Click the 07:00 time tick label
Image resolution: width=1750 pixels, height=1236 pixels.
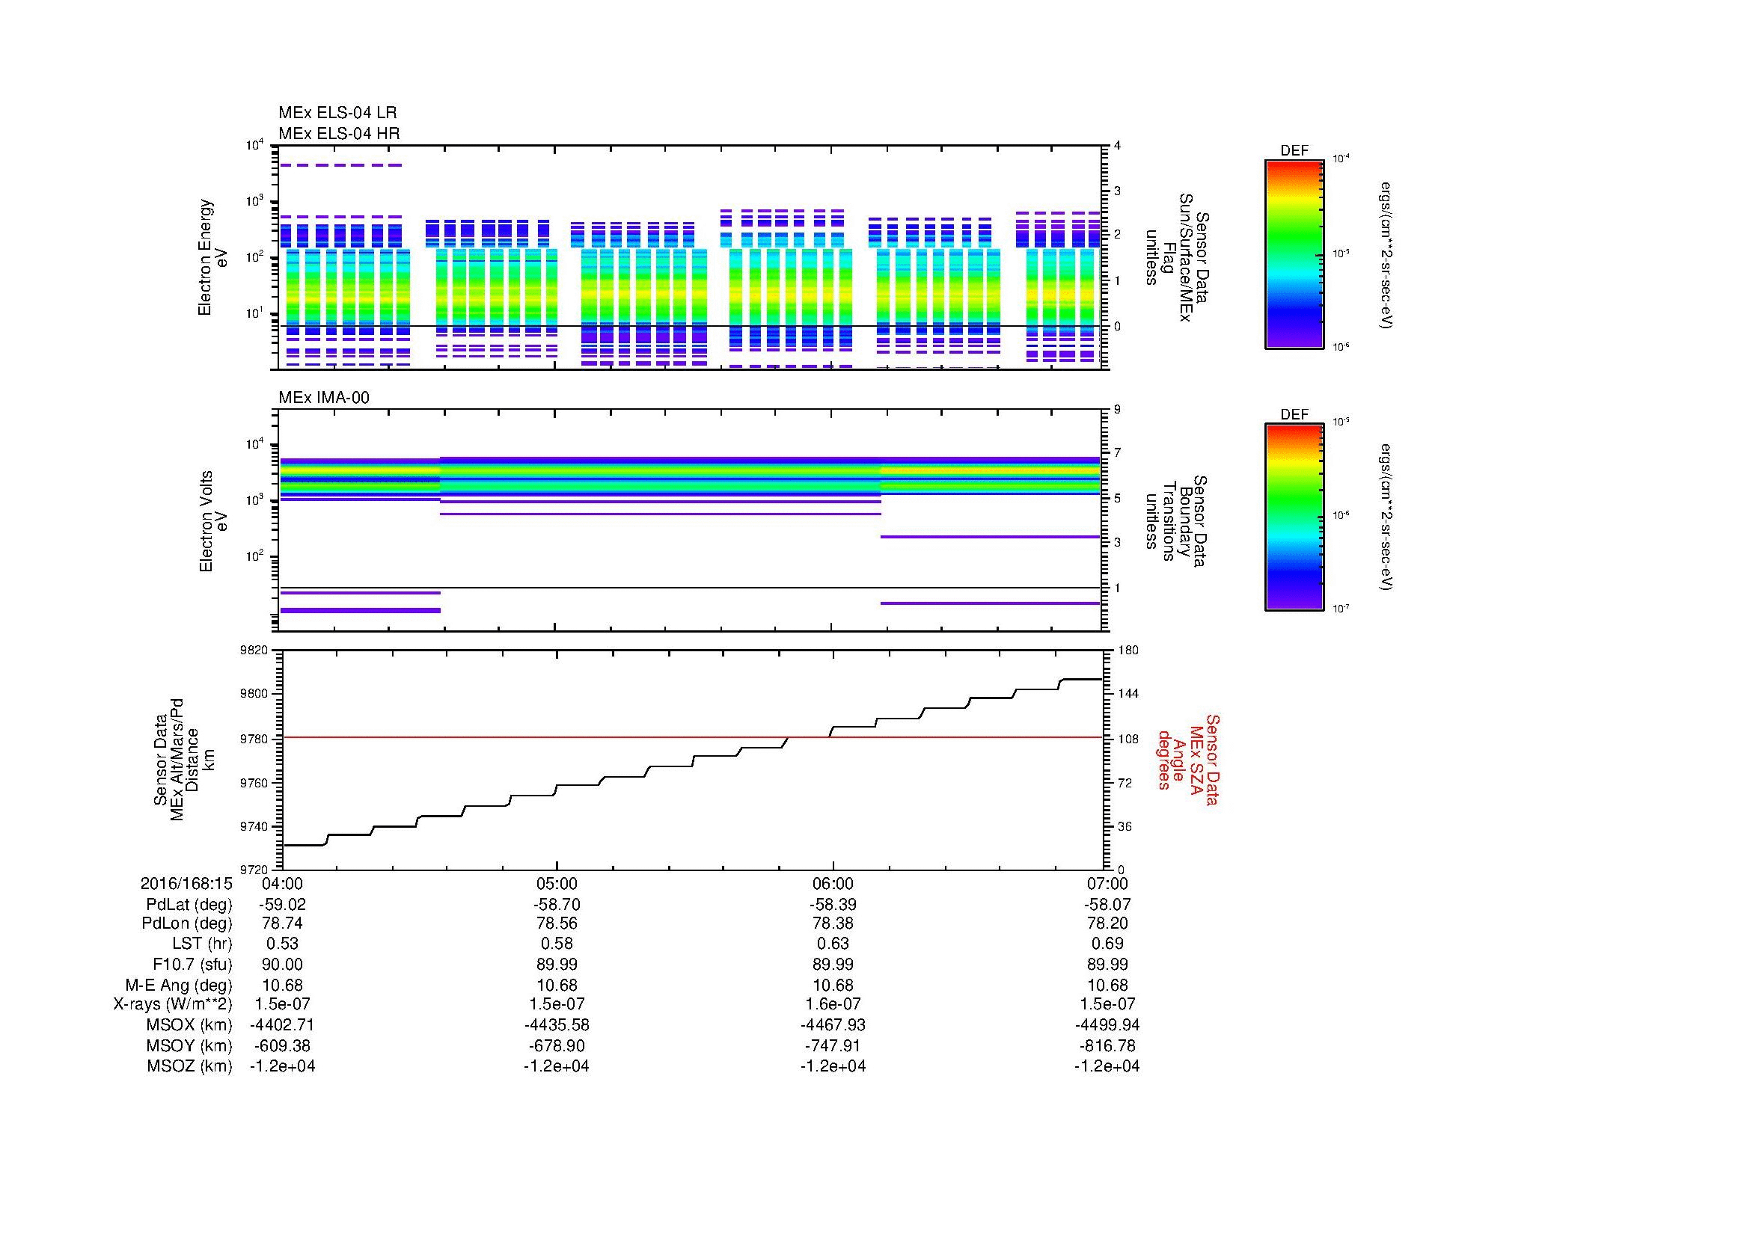1107,883
